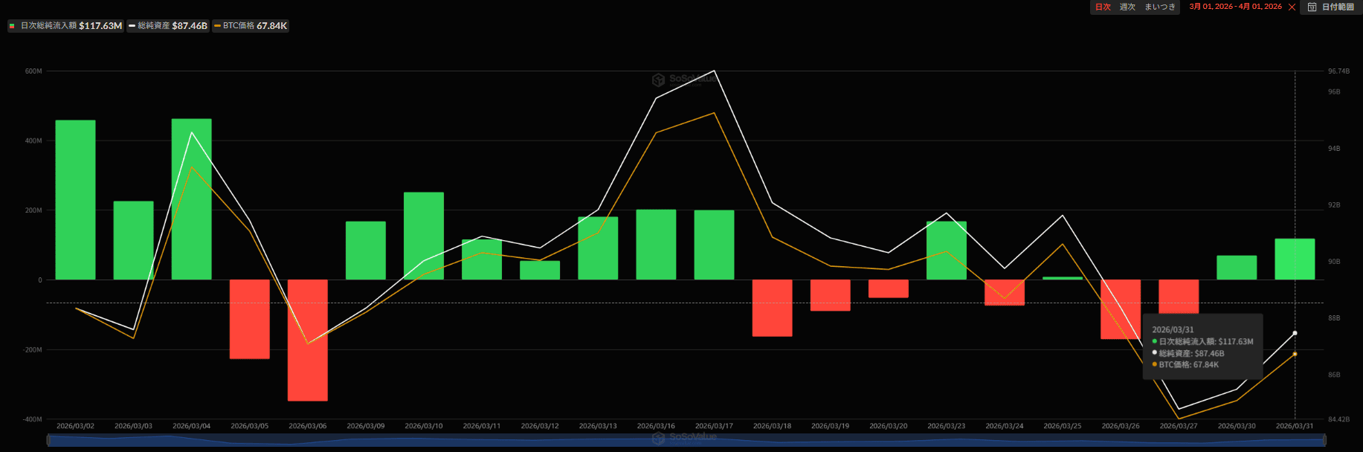Image resolution: width=1363 pixels, height=452 pixels.
Task: Click the red bar for 2026/03/18
Action: [x=772, y=308]
